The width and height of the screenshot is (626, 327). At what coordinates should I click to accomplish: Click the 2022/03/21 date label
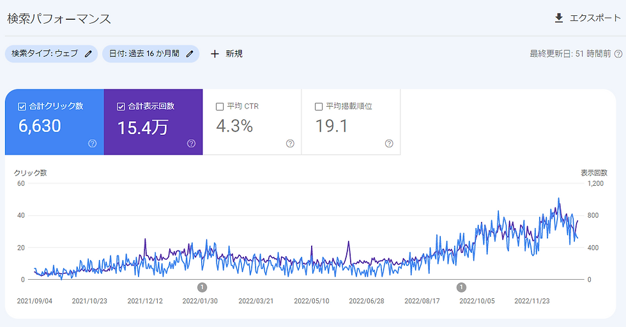(x=256, y=301)
